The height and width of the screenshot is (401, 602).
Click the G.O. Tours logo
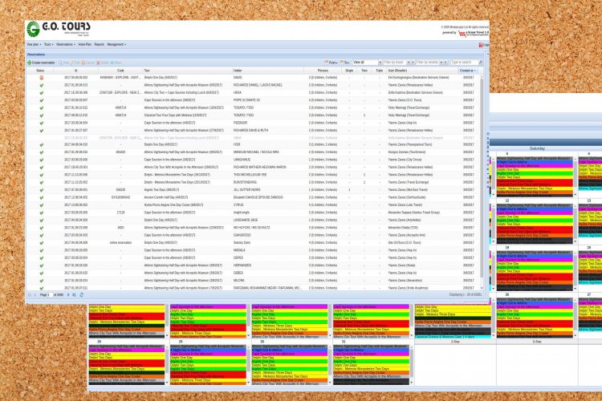click(59, 29)
